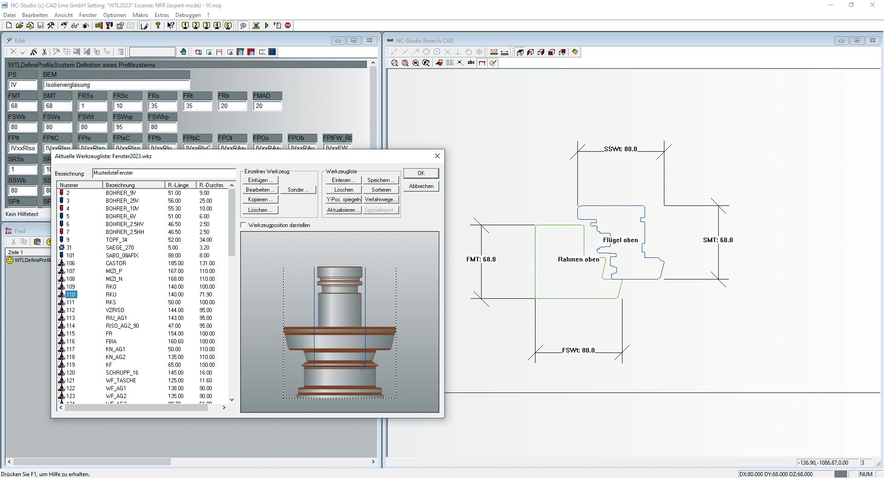
Task: Switch to screen layout 3 monitor icon
Action: (206, 26)
